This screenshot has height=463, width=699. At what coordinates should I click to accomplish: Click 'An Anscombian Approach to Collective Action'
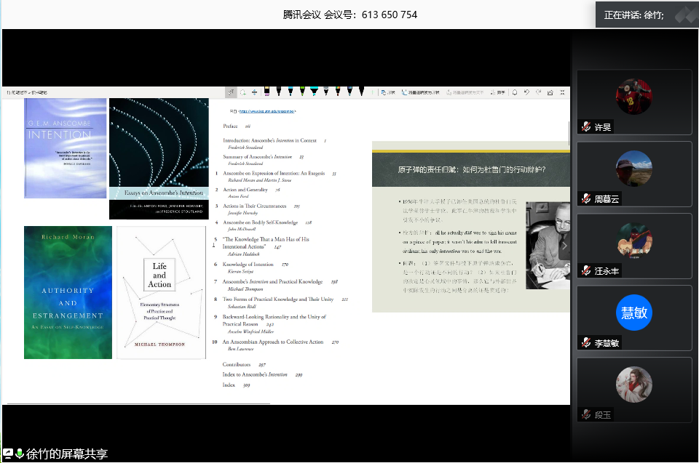point(273,342)
